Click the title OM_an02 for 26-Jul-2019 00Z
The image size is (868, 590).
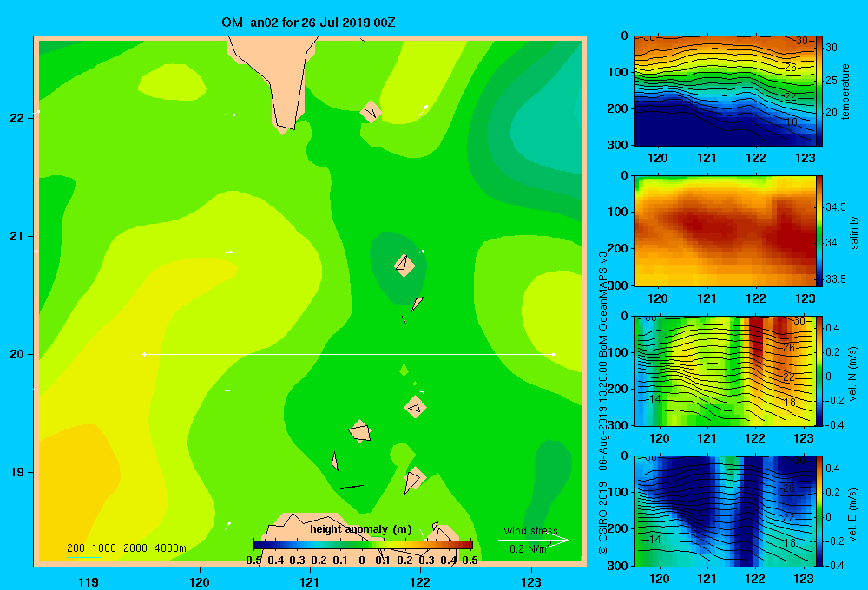pyautogui.click(x=308, y=23)
